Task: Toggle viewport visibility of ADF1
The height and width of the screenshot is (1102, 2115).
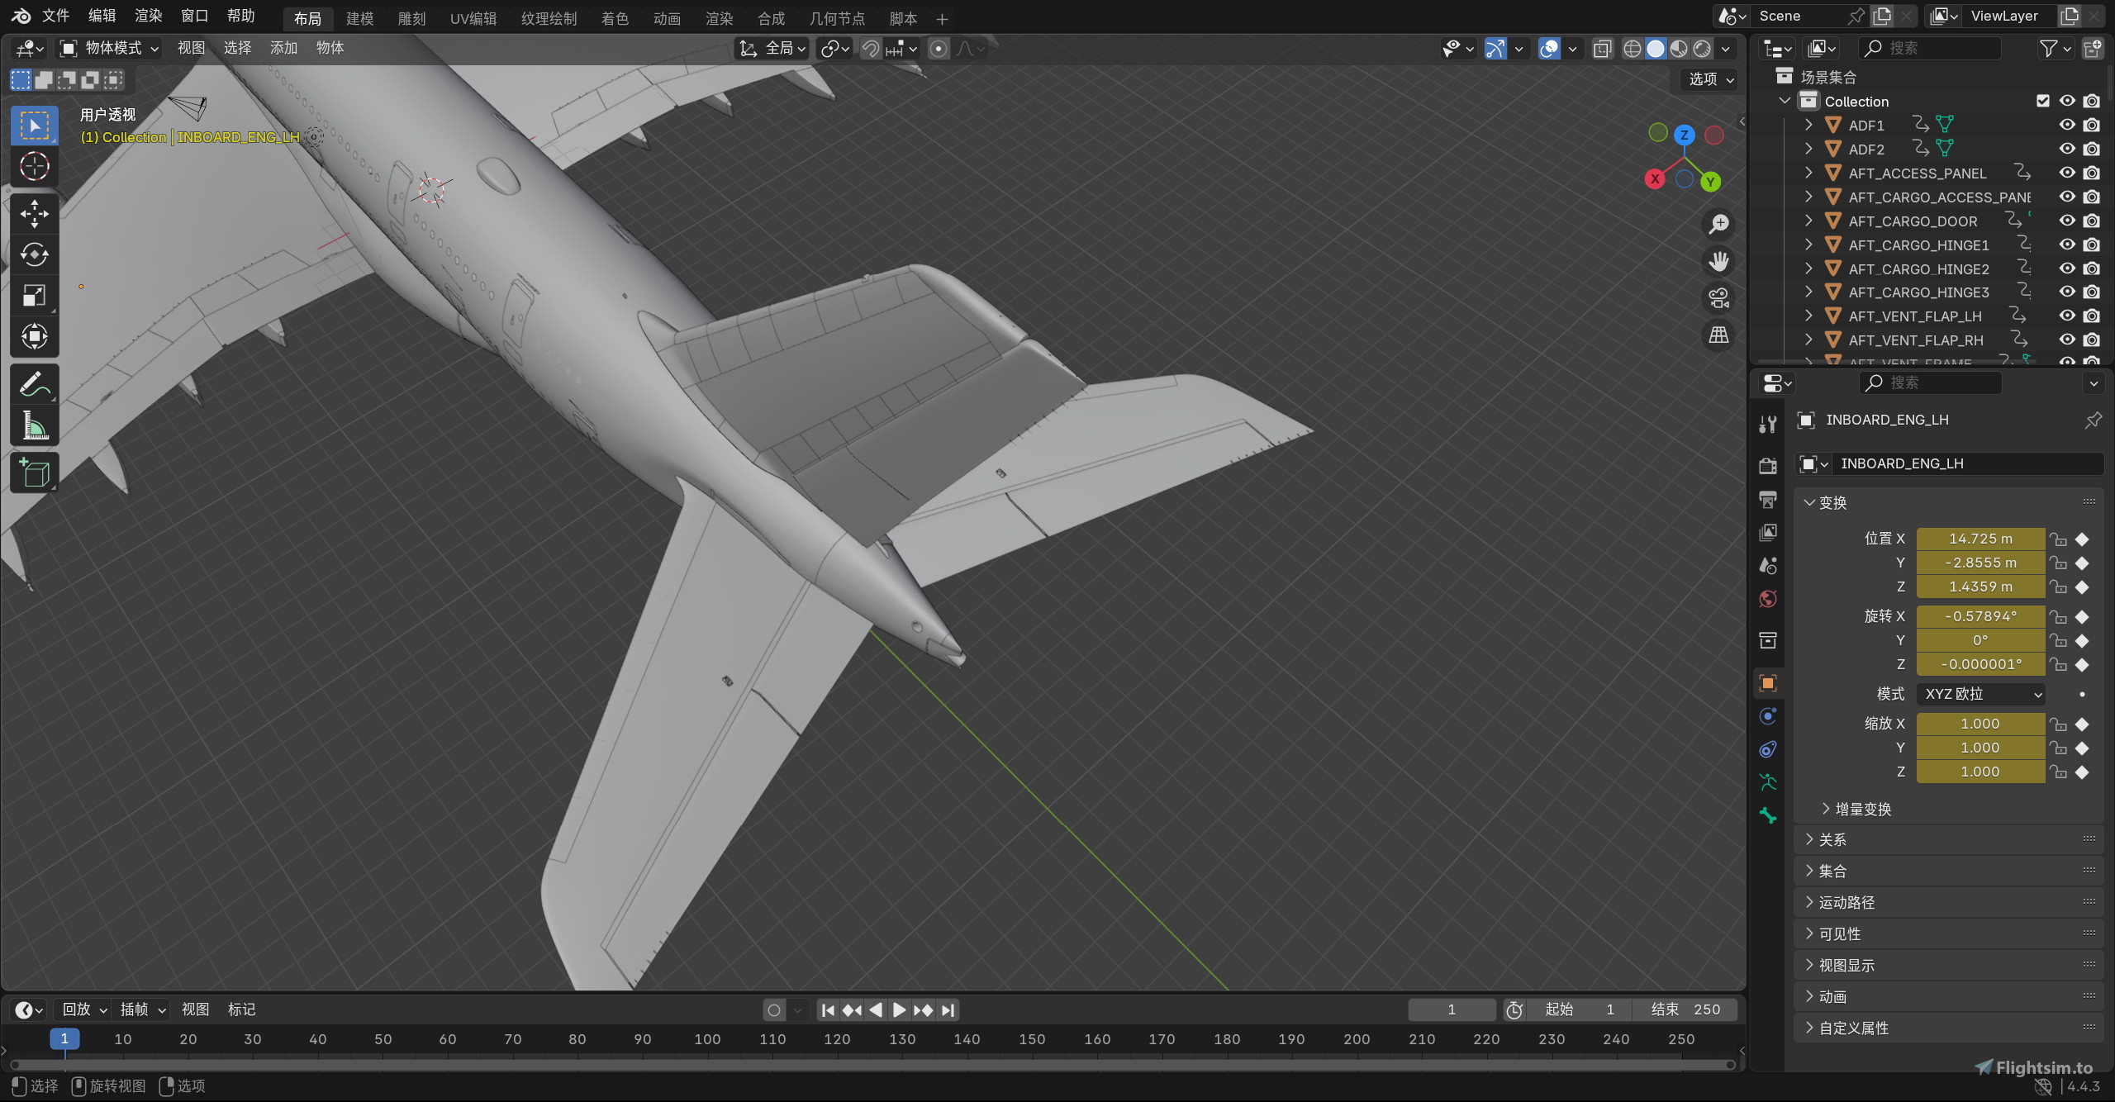Action: [x=2066, y=125]
